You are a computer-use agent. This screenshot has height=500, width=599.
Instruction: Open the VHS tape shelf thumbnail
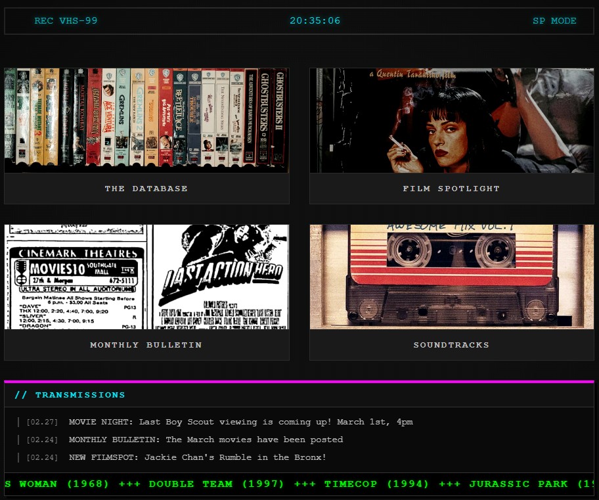(146, 120)
